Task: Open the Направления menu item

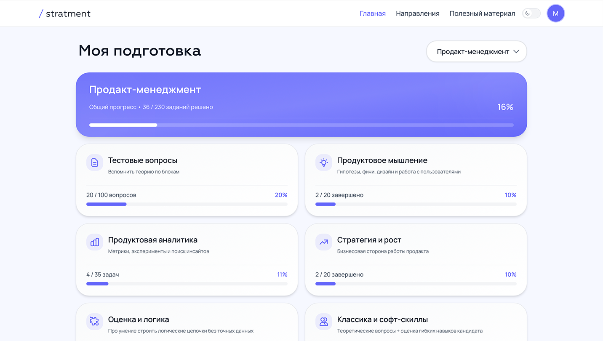Action: (417, 13)
